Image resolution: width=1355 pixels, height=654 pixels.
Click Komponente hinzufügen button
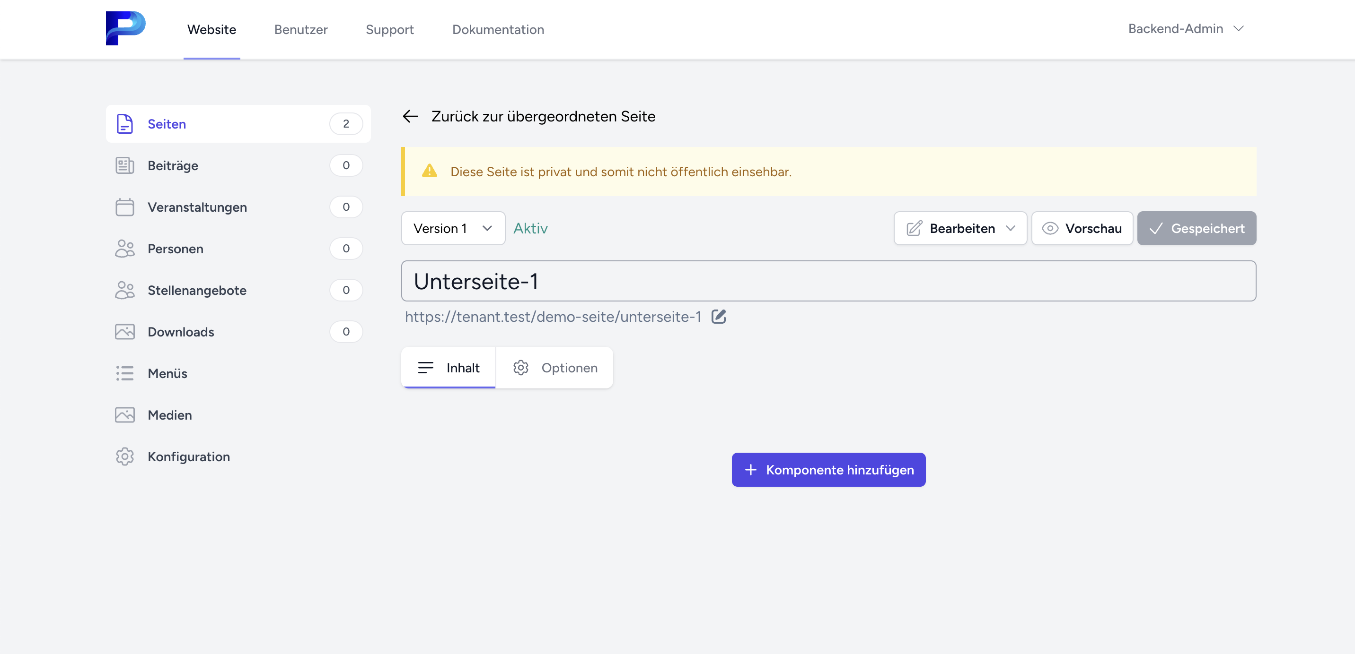pos(828,470)
